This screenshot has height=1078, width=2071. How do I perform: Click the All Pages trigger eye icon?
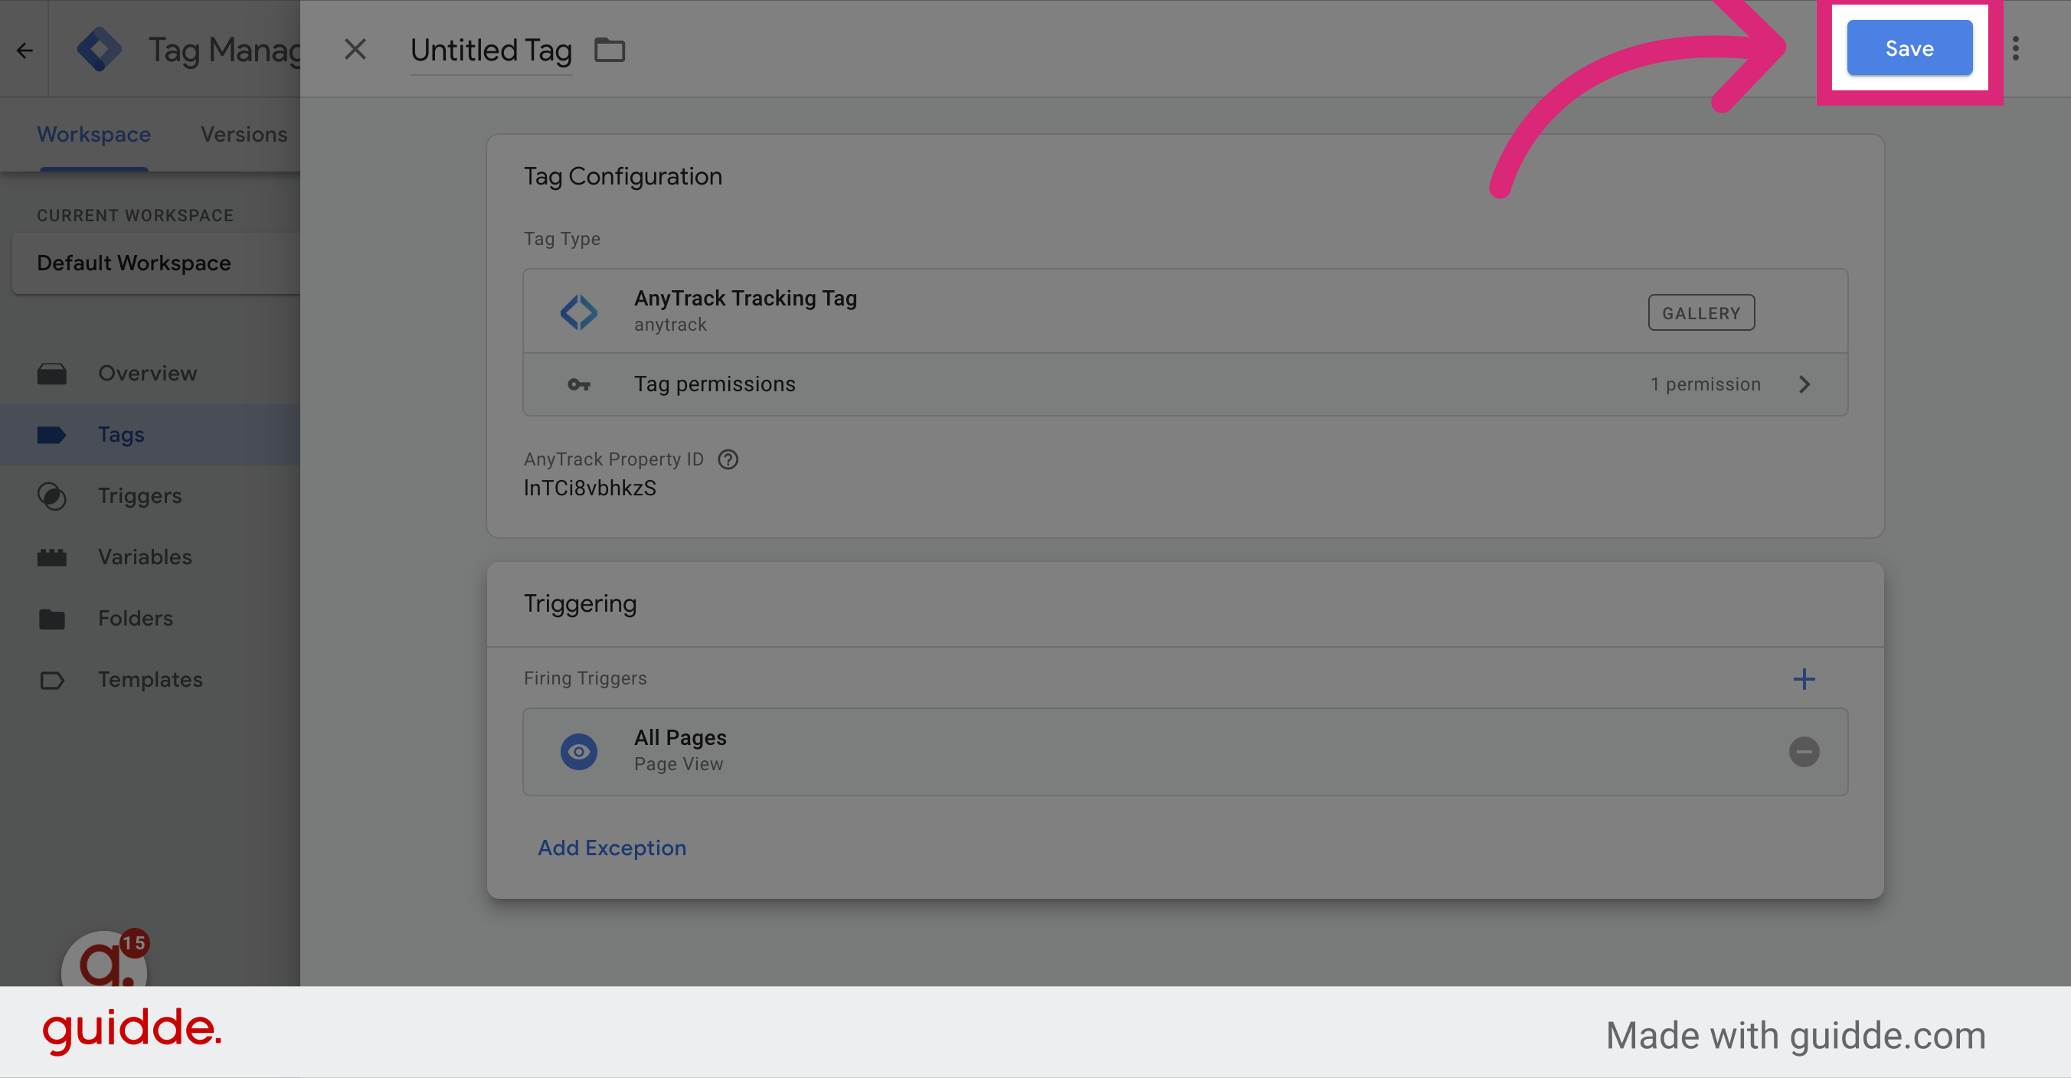[579, 752]
